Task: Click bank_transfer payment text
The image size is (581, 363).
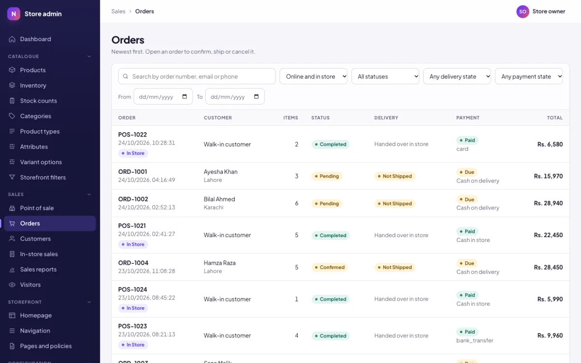Action: point(474,341)
